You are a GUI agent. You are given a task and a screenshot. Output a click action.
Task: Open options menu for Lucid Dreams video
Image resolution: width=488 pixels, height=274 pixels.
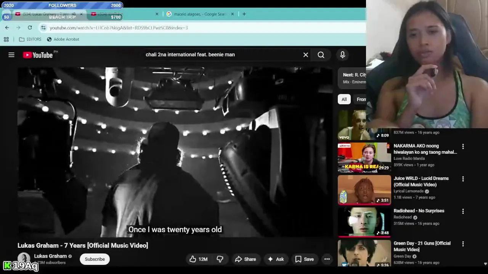(x=463, y=179)
